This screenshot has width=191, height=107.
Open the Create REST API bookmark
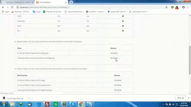(117, 12)
